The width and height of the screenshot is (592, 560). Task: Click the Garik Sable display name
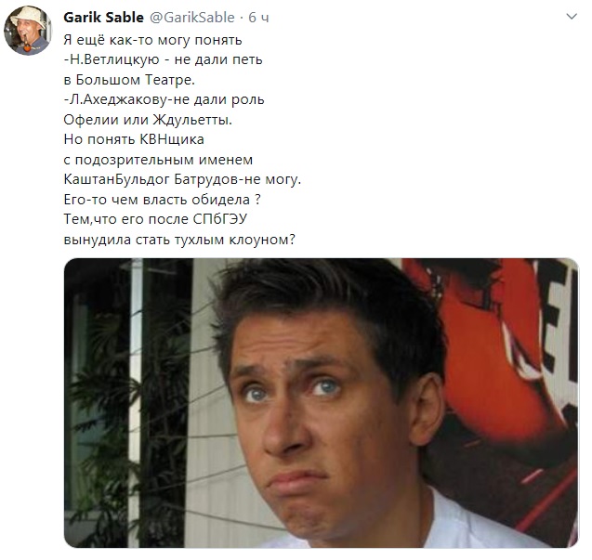[103, 18]
